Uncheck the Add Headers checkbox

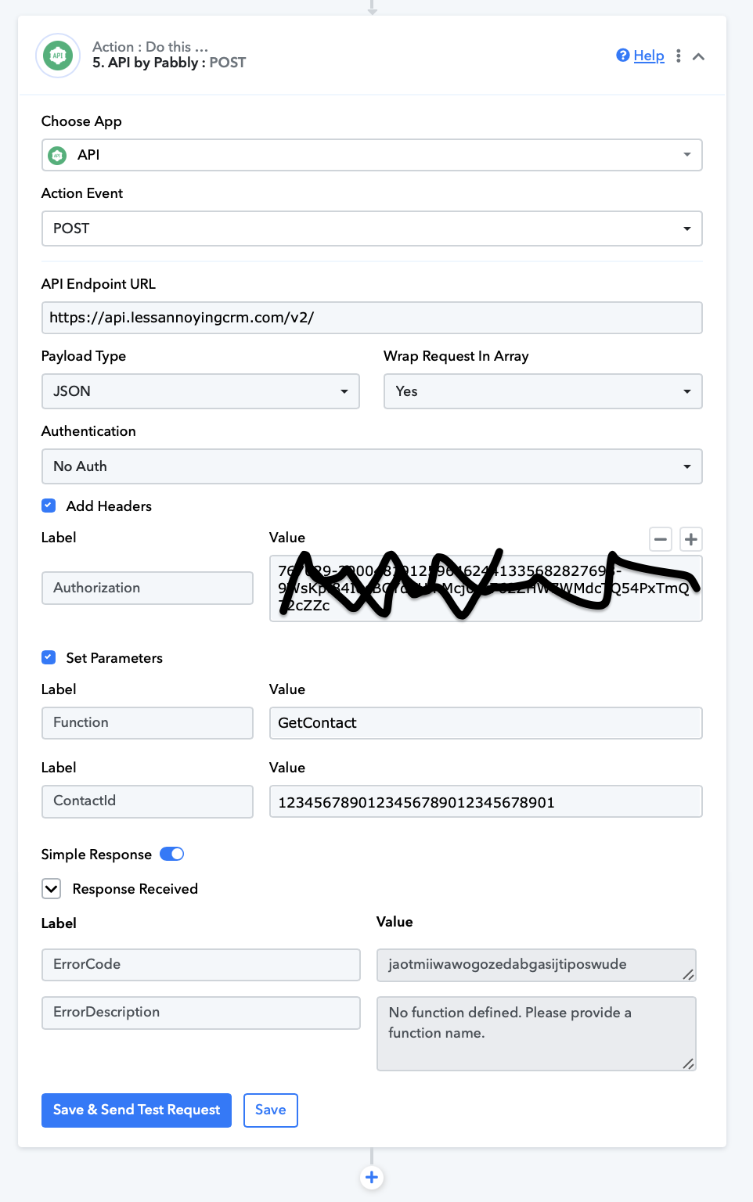[x=49, y=506]
